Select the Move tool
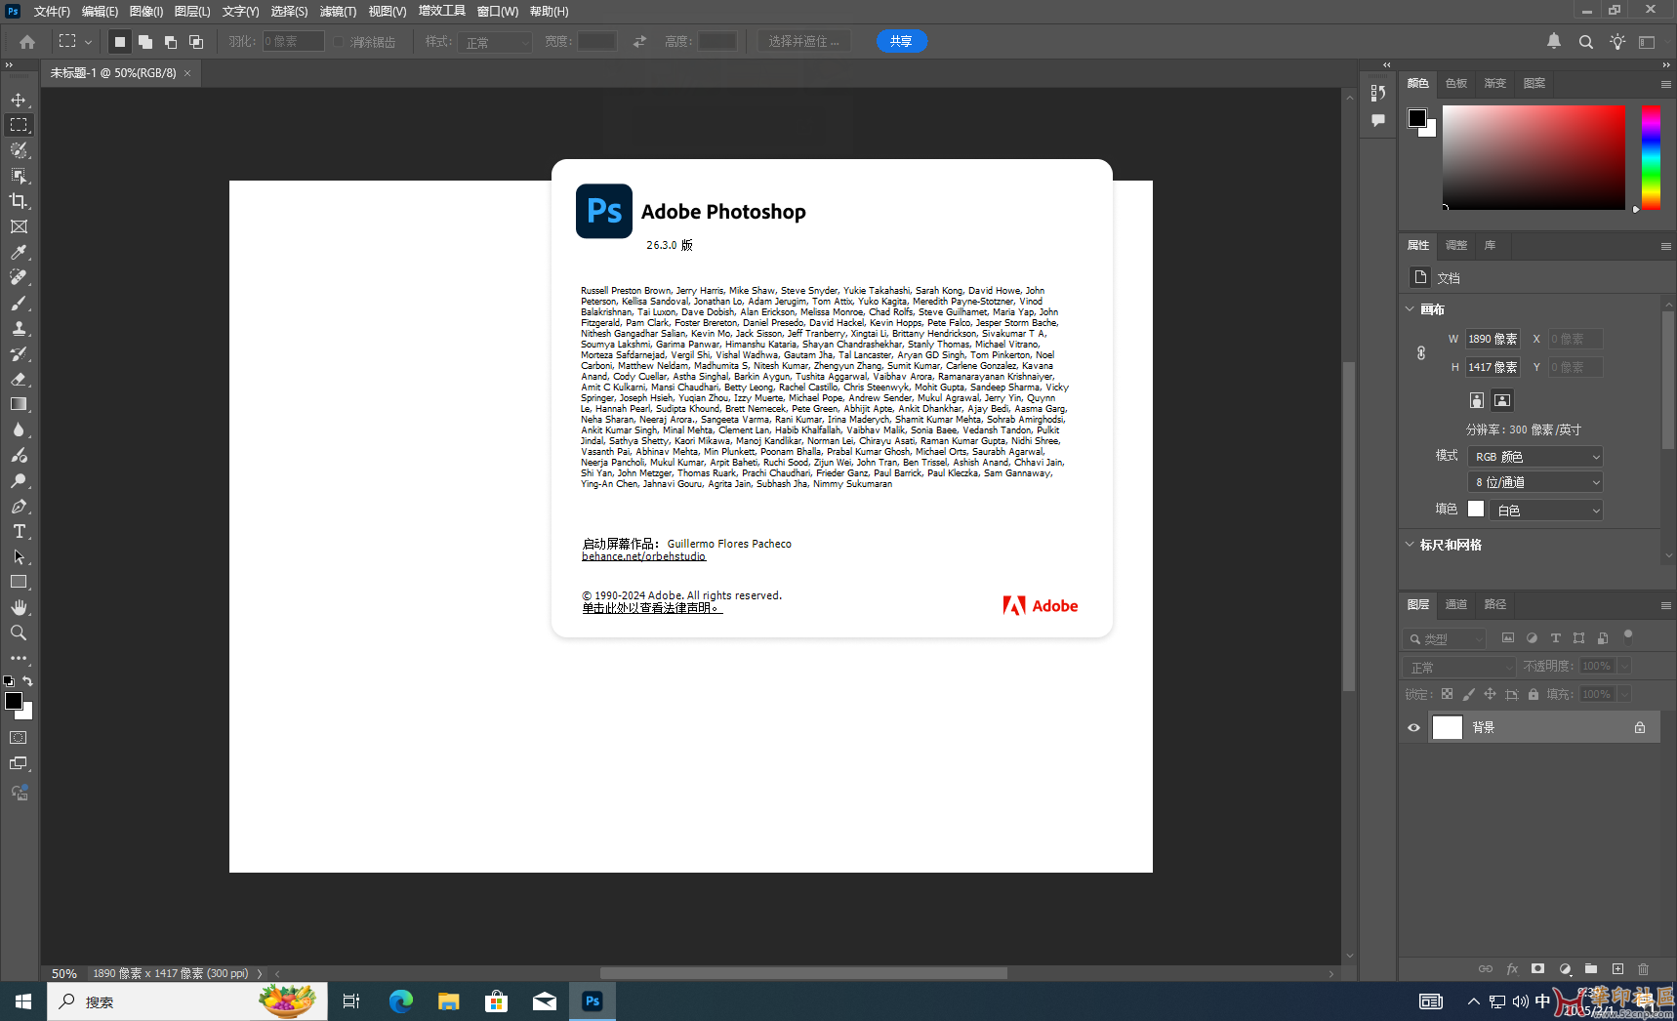This screenshot has width=1677, height=1021. 19,100
